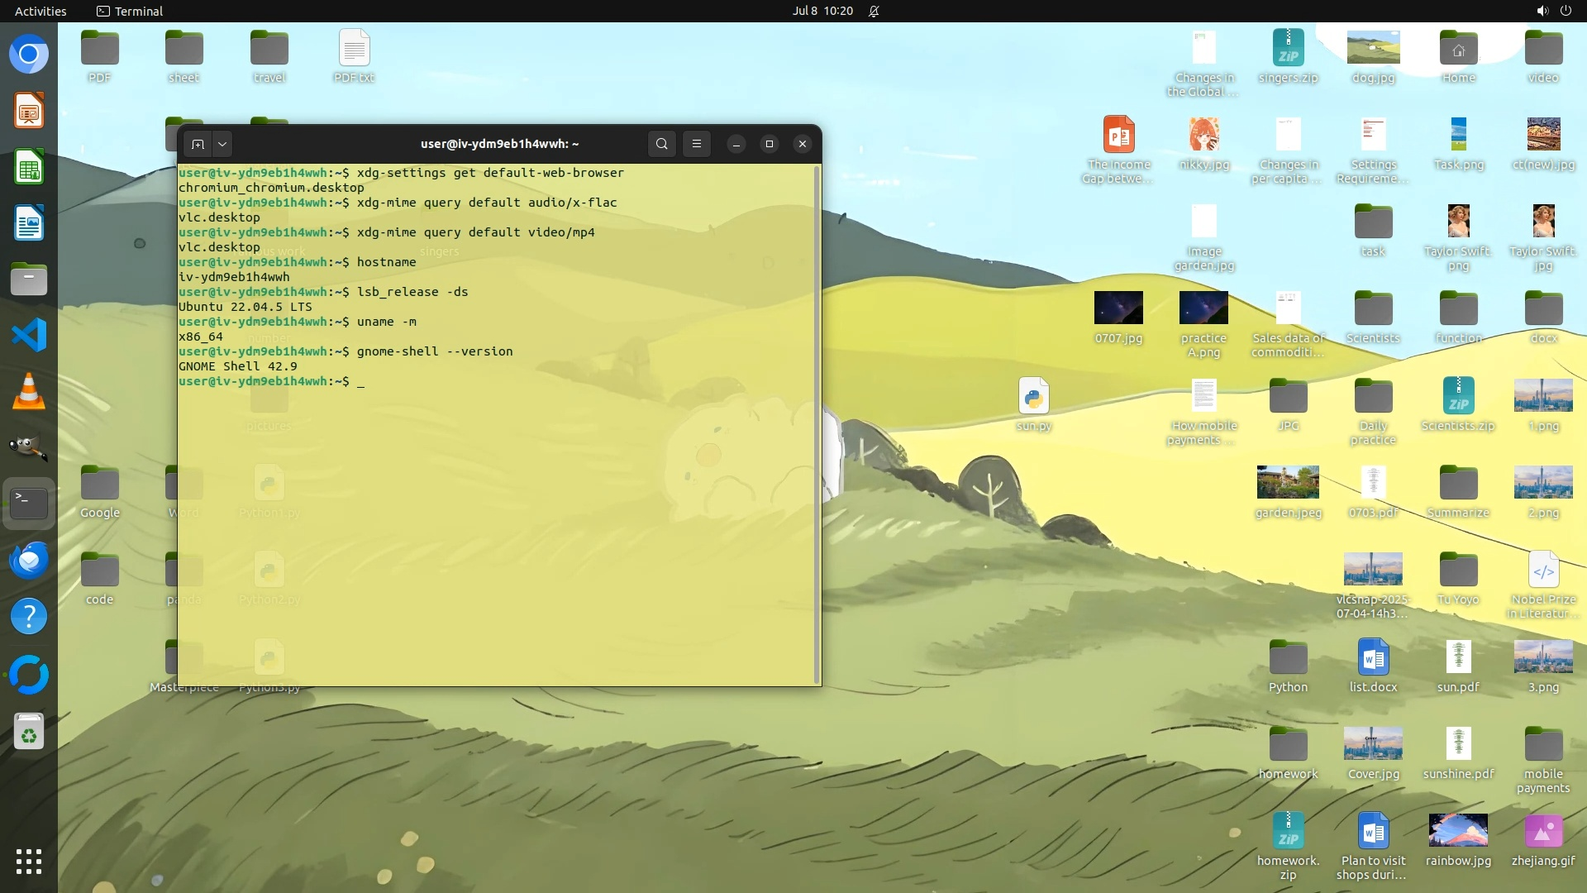This screenshot has height=893, width=1587.
Task: Select sun.py file on desktop
Action: (1033, 397)
